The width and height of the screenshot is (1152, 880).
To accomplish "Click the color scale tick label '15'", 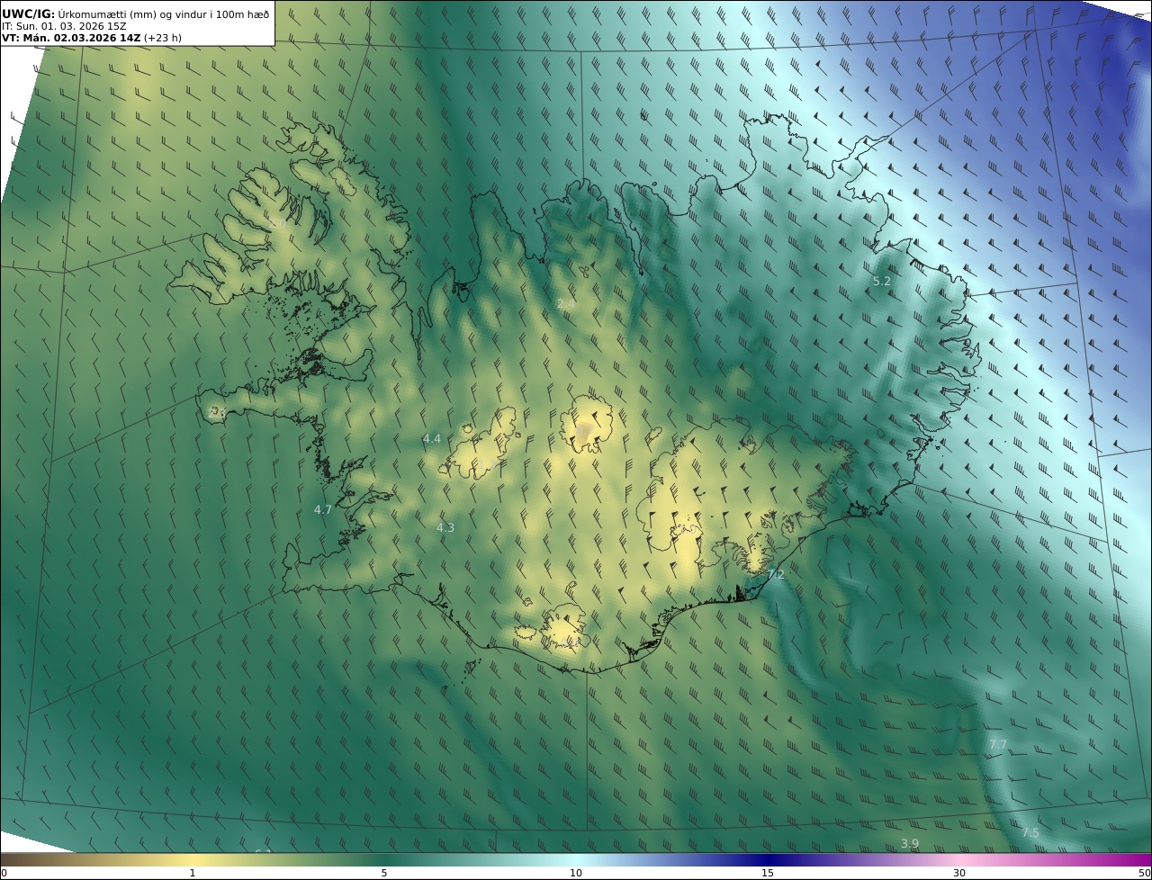I will tap(768, 873).
